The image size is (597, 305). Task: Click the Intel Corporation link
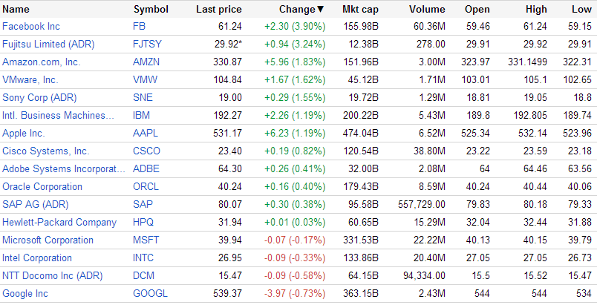pyautogui.click(x=37, y=258)
